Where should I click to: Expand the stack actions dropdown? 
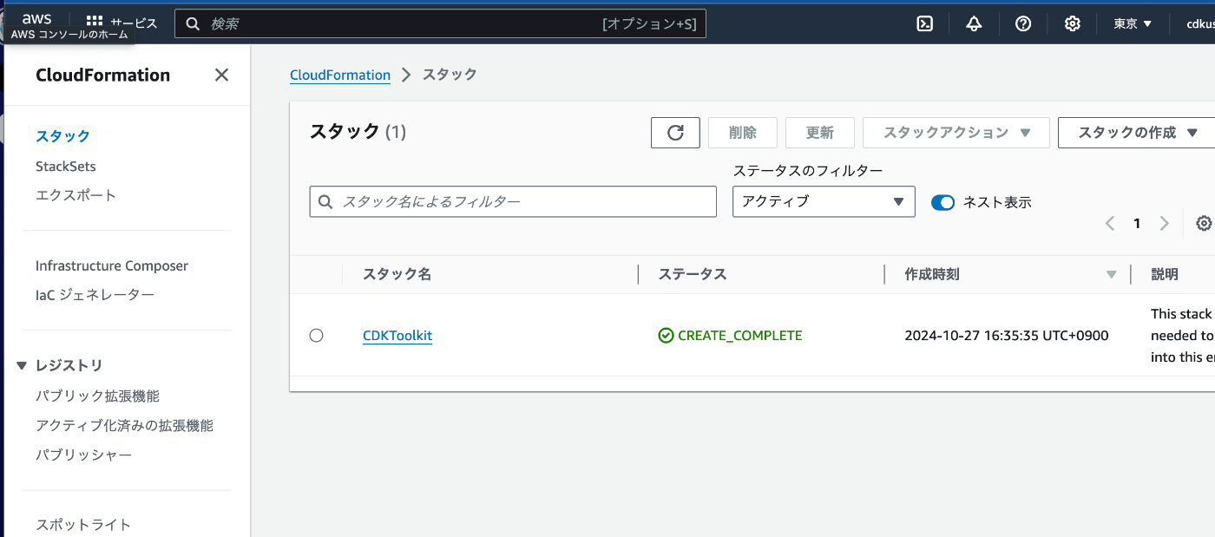coord(956,133)
